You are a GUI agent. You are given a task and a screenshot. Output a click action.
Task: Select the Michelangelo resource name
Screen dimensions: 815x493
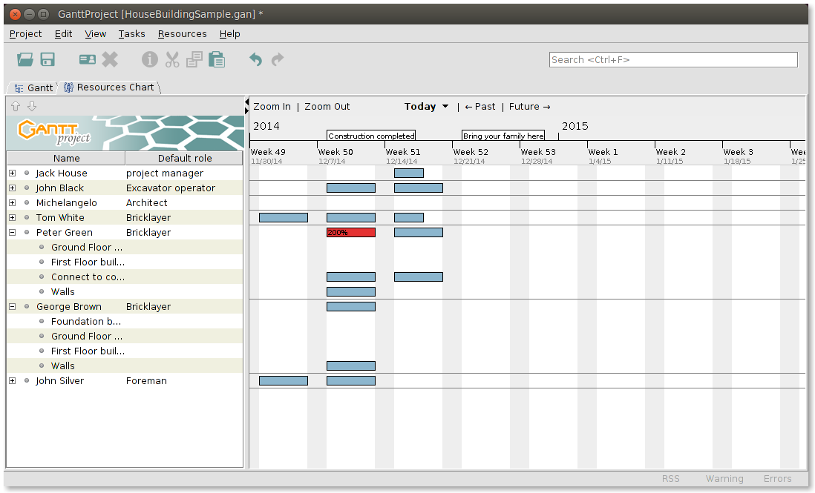coord(67,202)
